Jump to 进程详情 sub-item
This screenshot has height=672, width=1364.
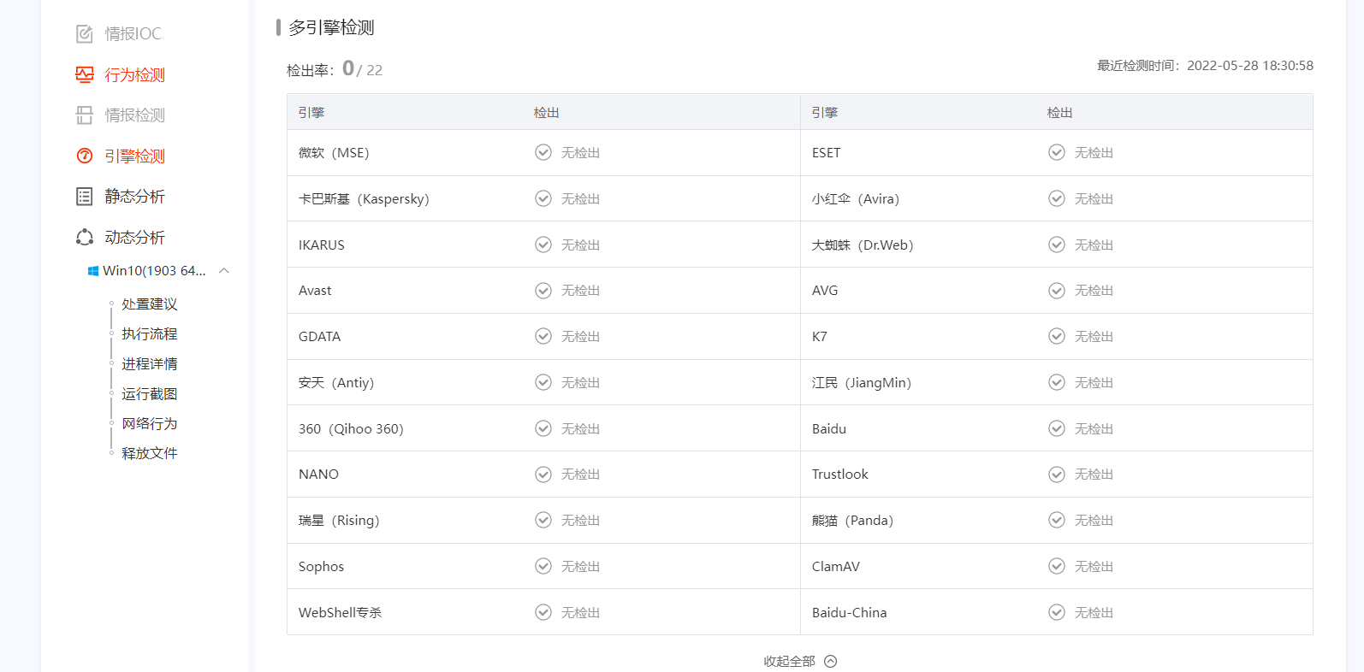coord(150,364)
